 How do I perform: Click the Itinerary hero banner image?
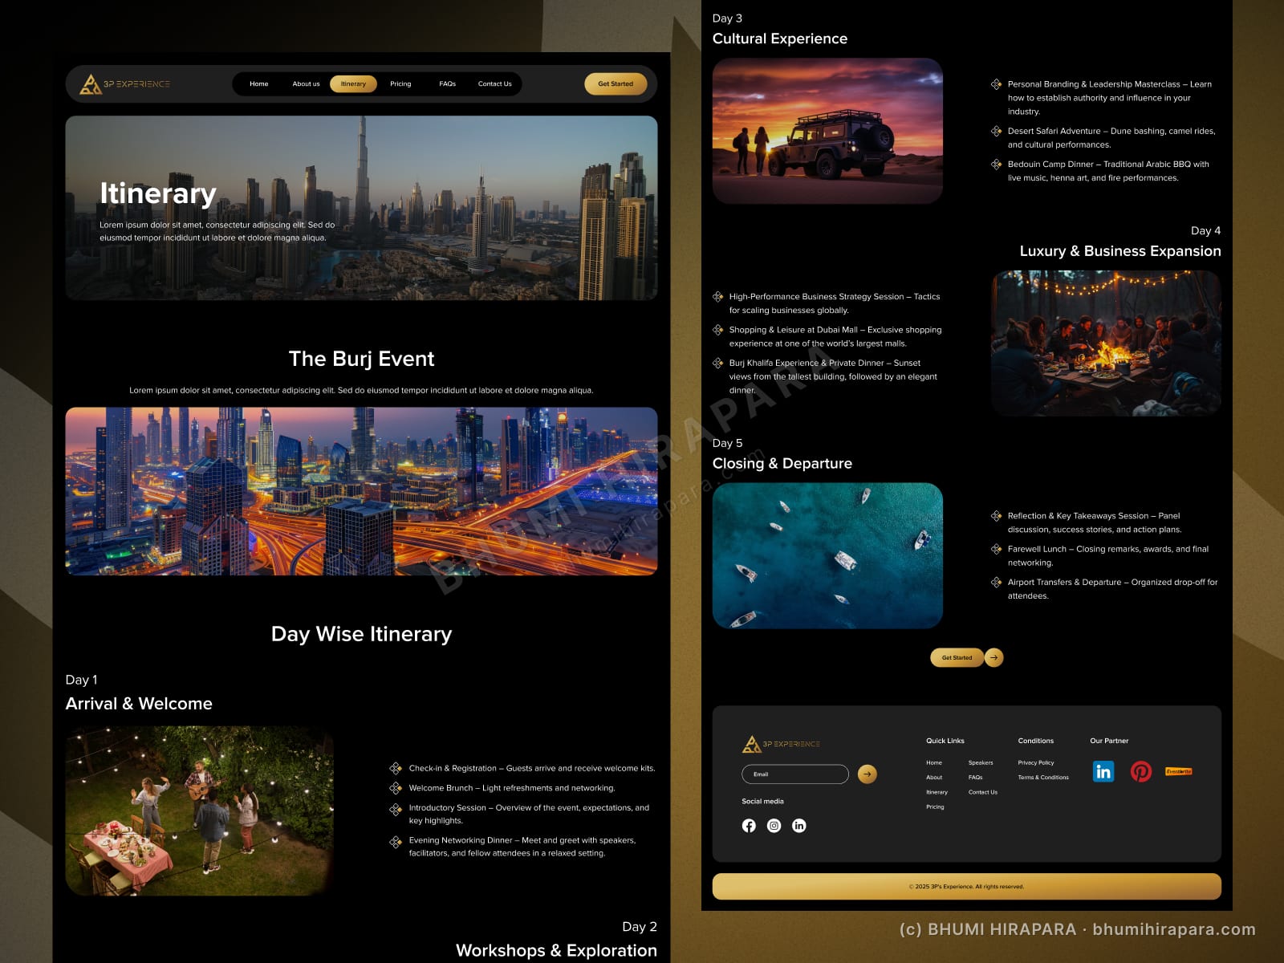361,208
